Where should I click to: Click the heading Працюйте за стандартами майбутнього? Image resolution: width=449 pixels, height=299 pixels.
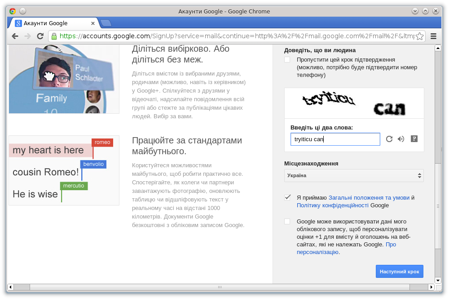click(187, 146)
